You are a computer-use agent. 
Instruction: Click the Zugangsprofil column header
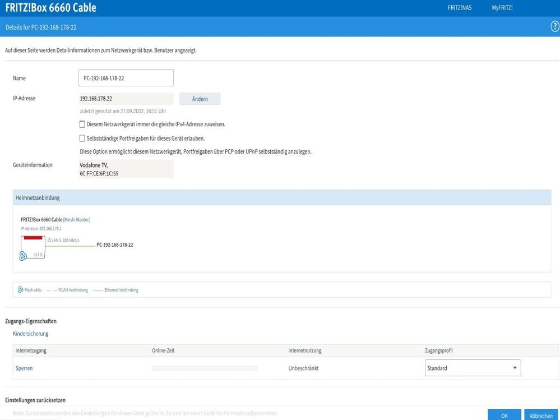click(439, 350)
